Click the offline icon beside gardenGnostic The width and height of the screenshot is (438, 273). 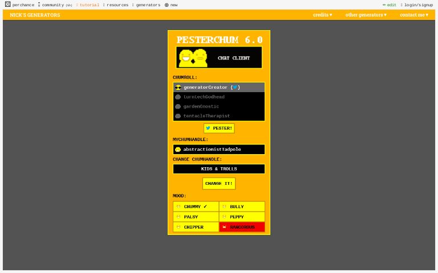[x=178, y=106]
